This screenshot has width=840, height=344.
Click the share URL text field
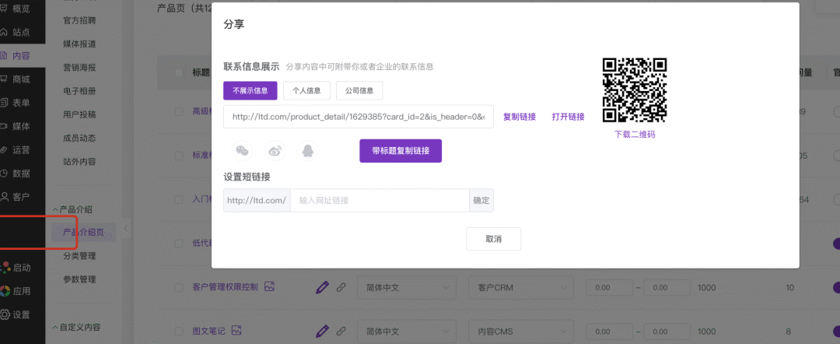359,117
